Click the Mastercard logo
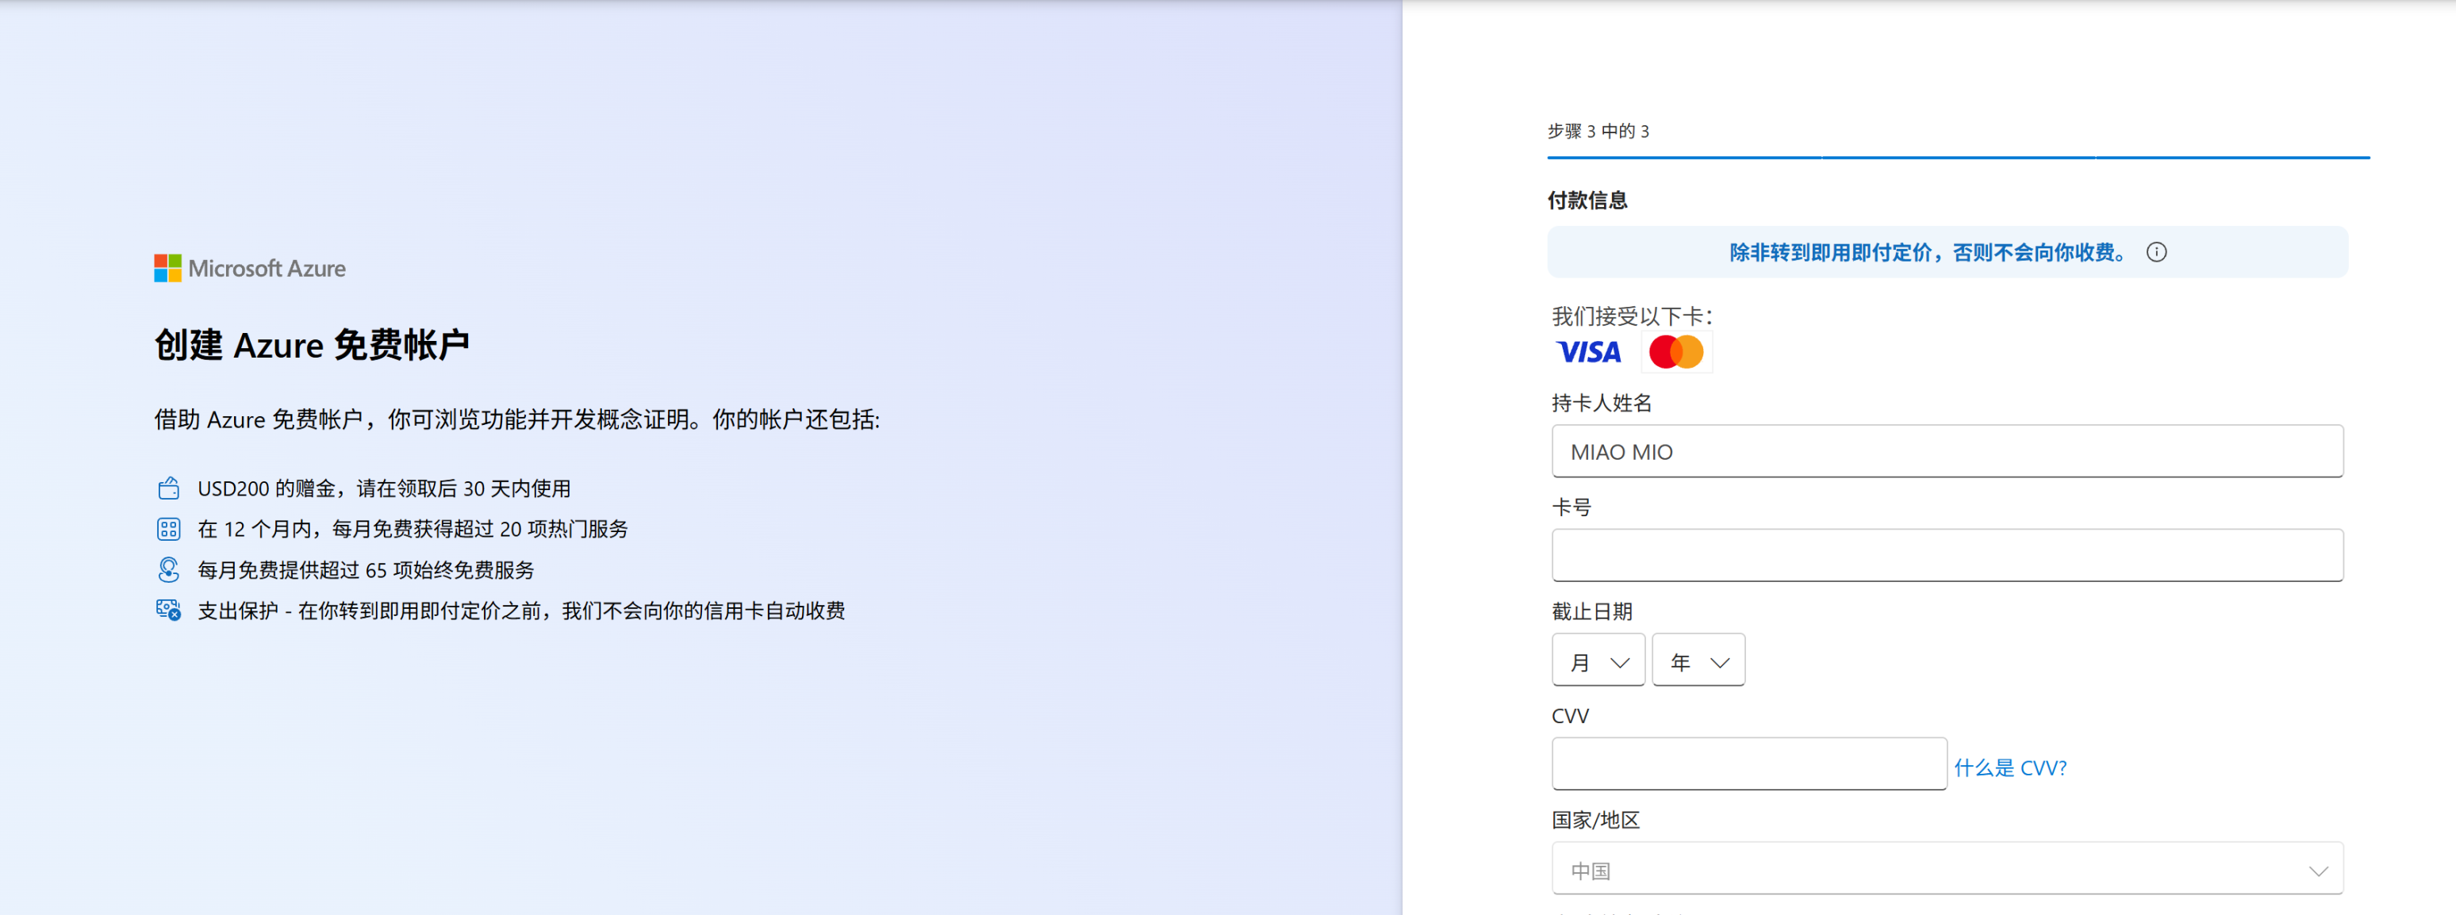Screen dimensions: 2456x915 [x=1676, y=353]
